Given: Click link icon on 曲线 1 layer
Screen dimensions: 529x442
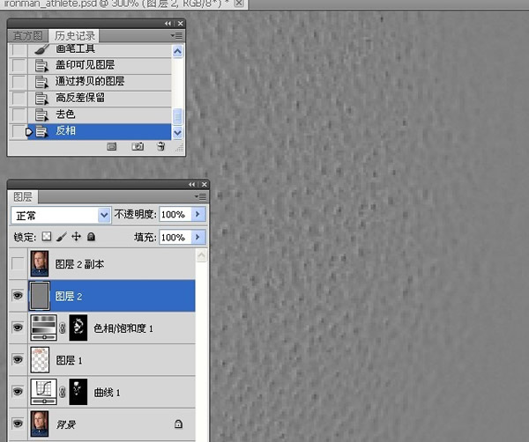Looking at the screenshot, I should point(63,392).
